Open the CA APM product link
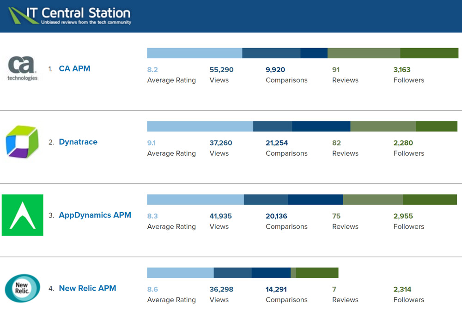The image size is (462, 316). click(74, 69)
